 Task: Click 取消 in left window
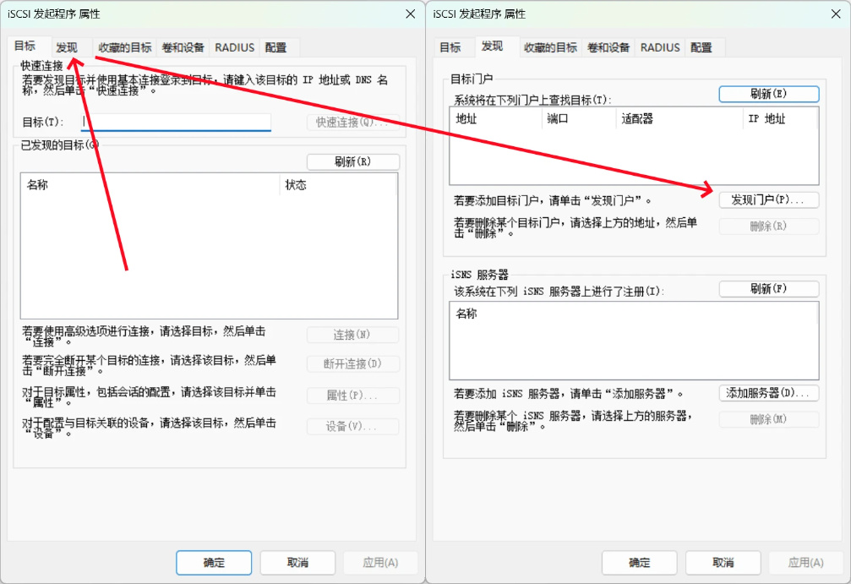(x=297, y=563)
